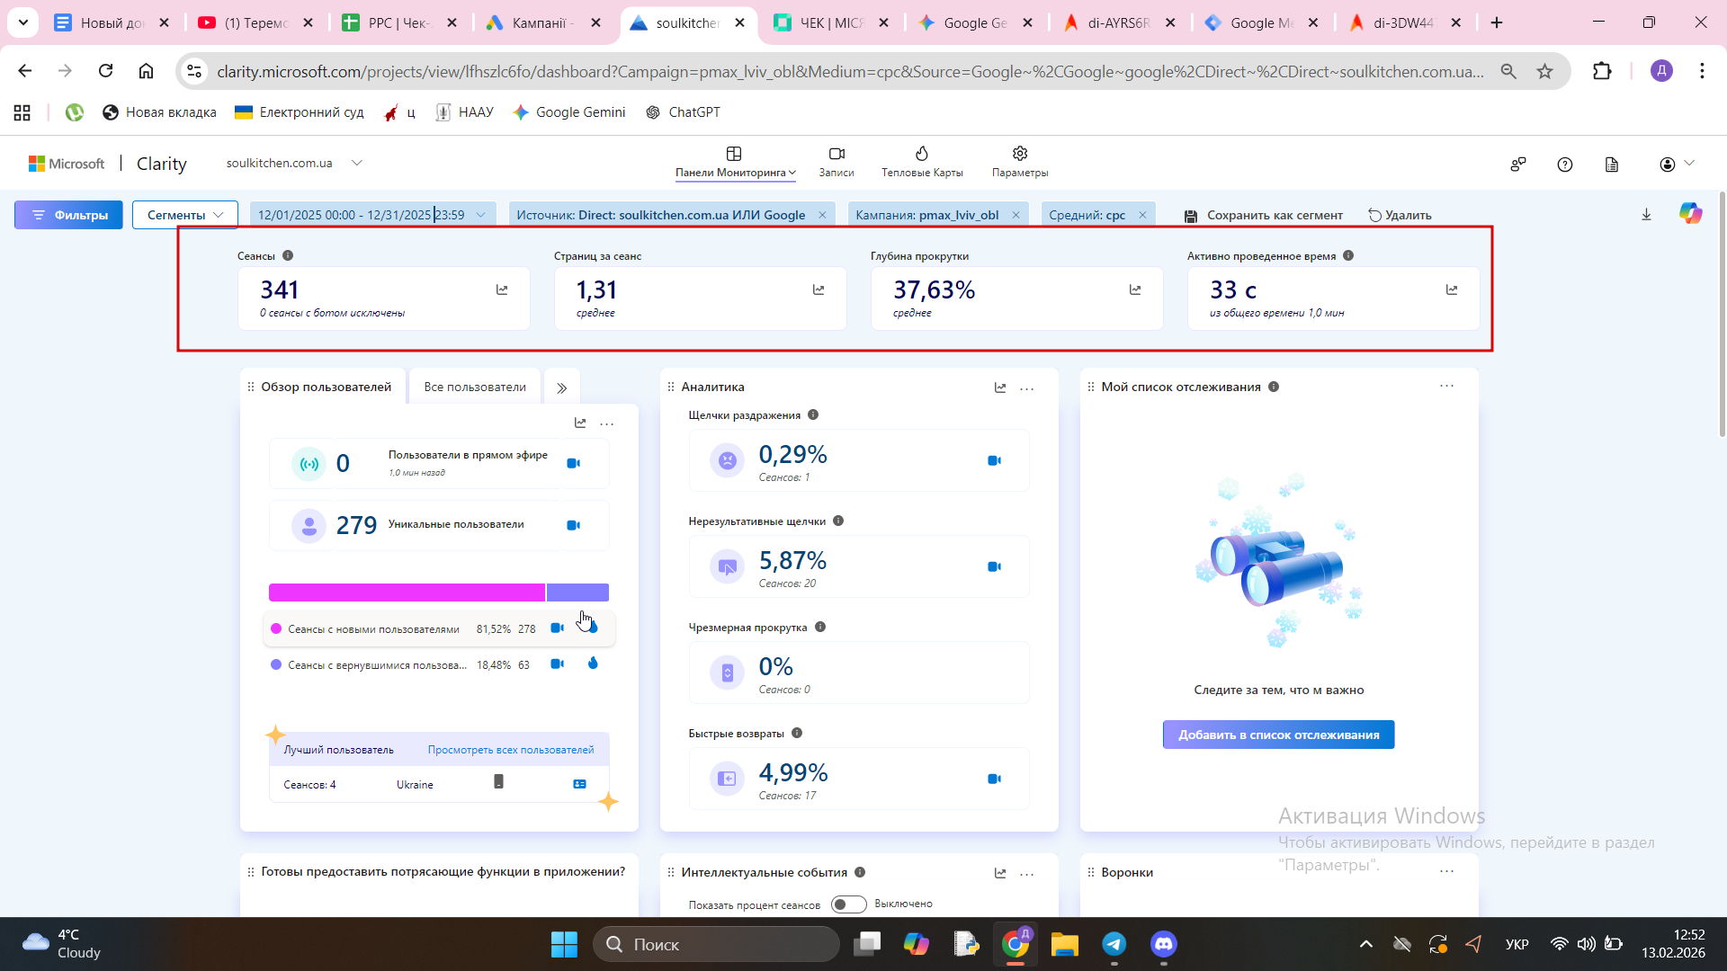Click Добавить в список отслеживания button
The height and width of the screenshot is (971, 1727).
[1278, 735]
